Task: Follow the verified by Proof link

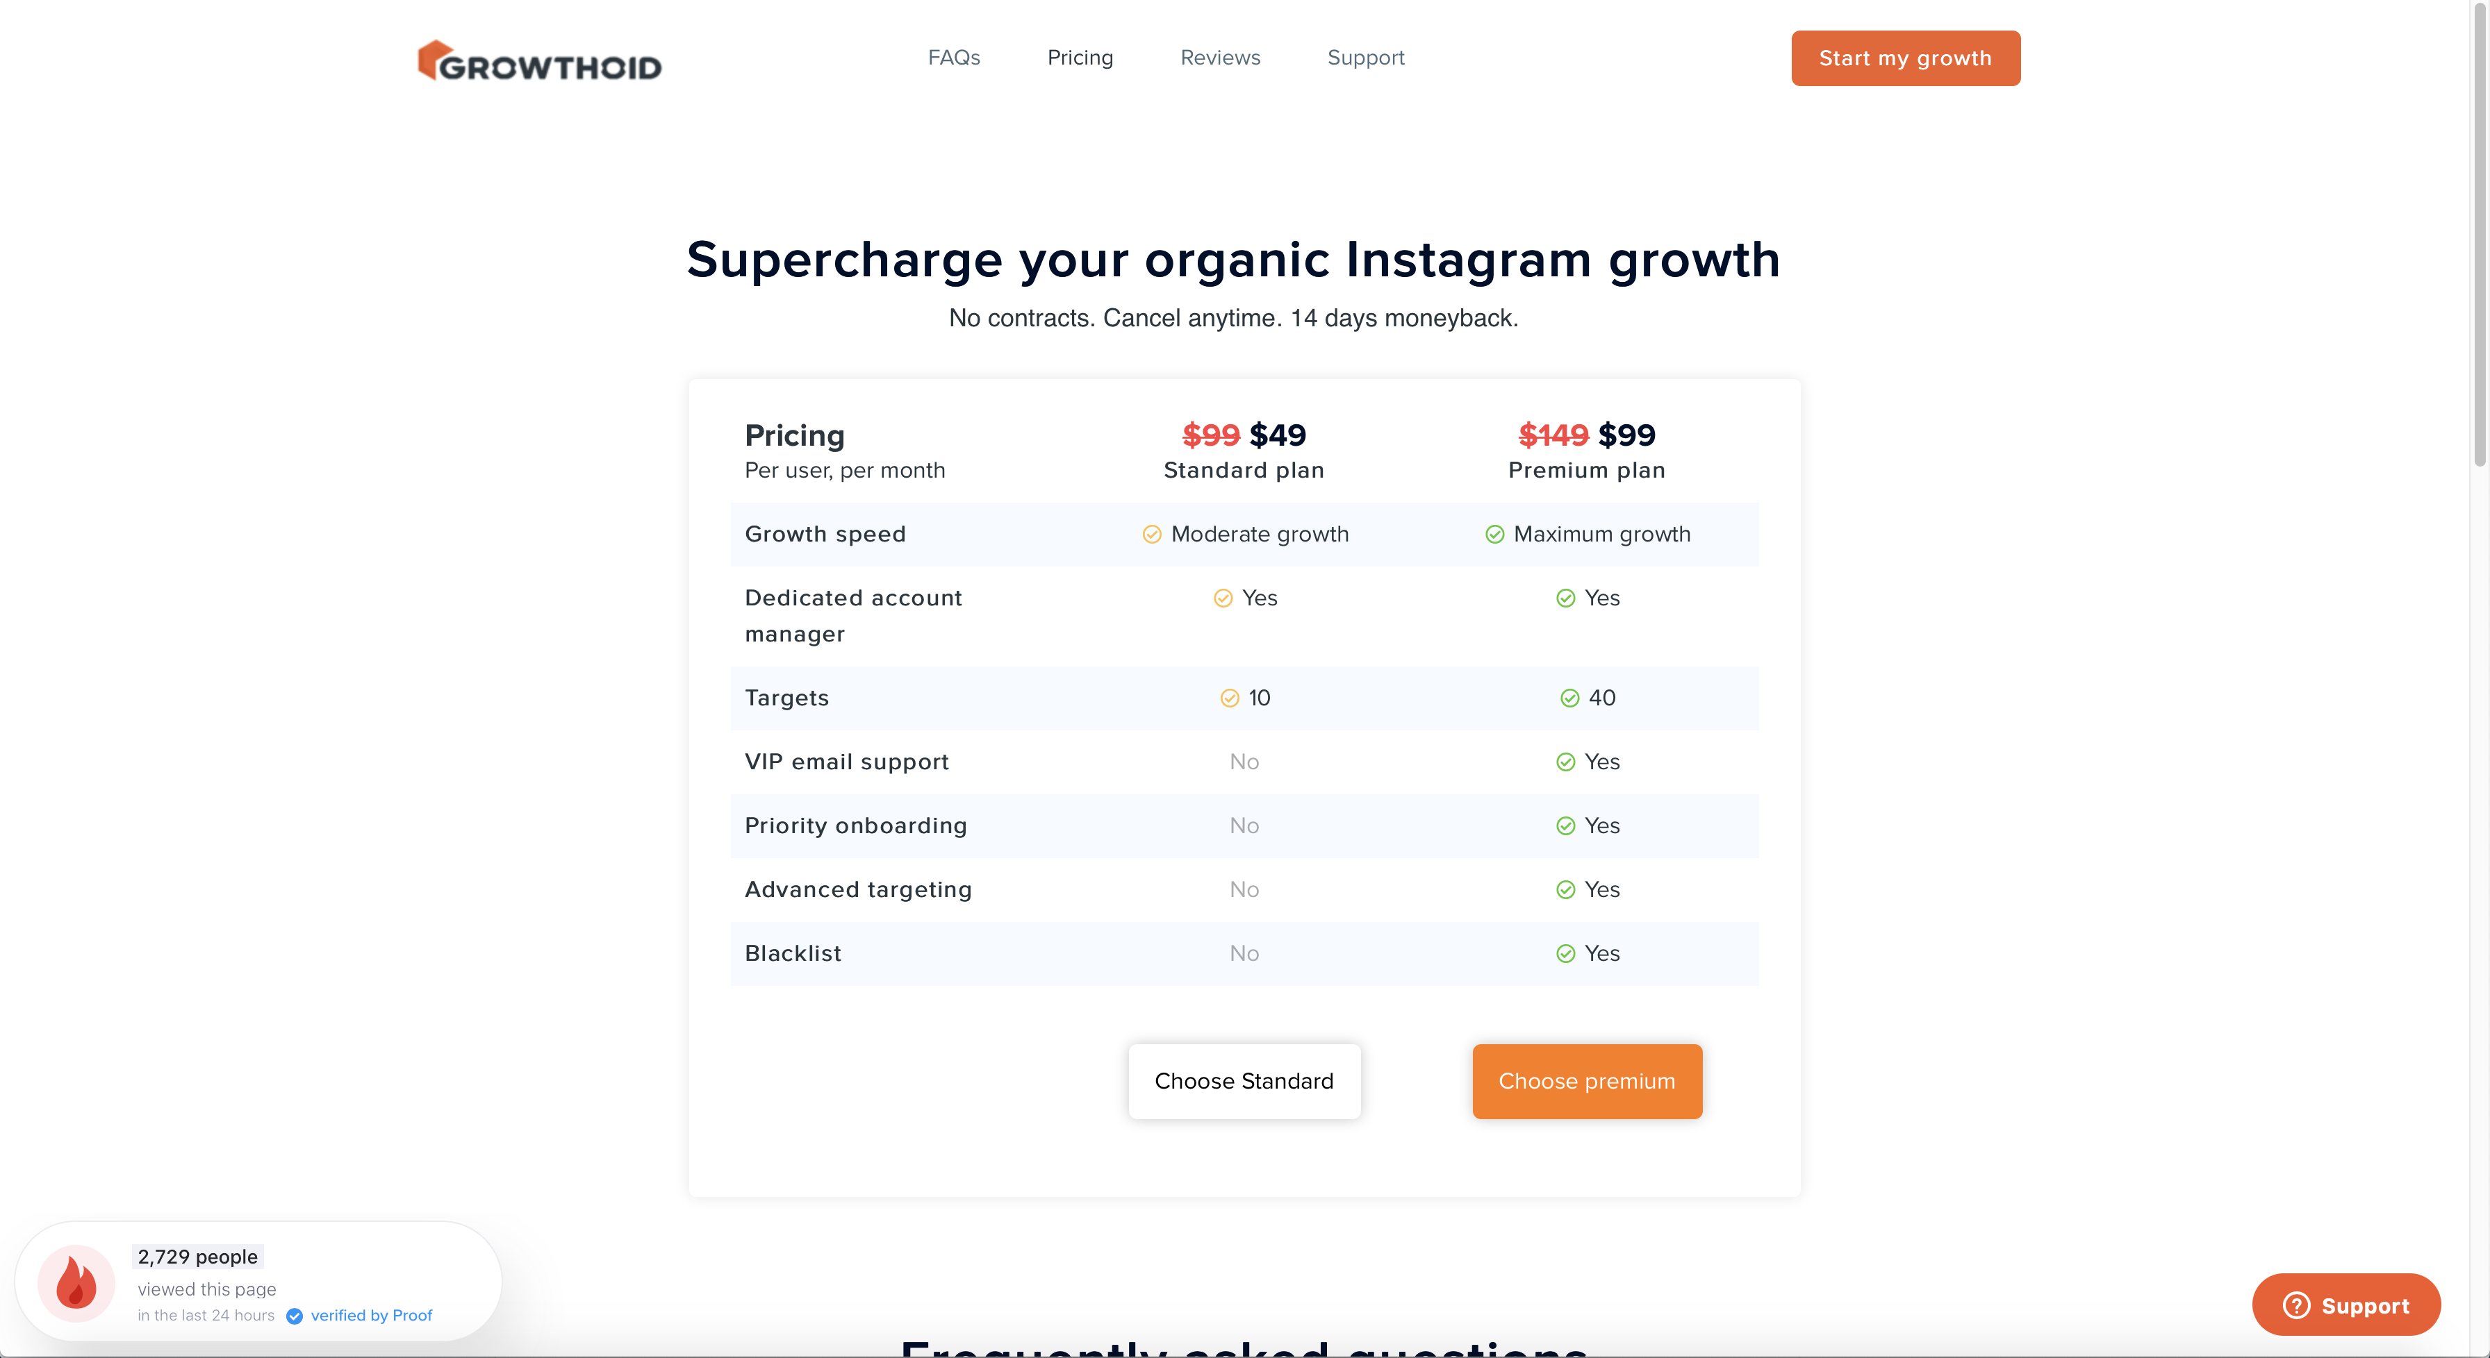Action: click(371, 1316)
